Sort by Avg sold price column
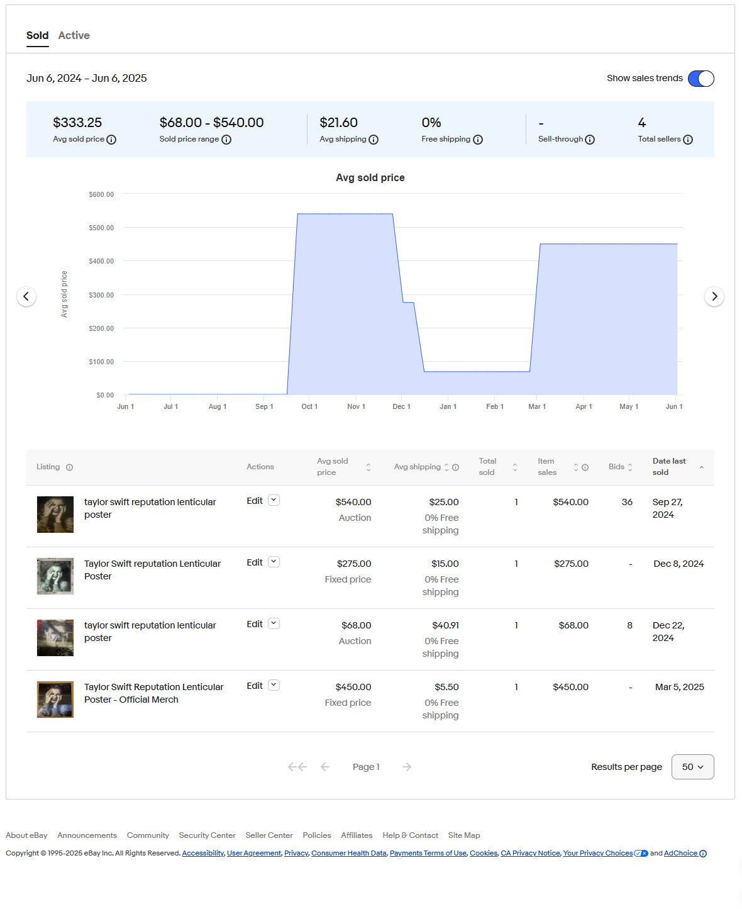 (x=368, y=467)
